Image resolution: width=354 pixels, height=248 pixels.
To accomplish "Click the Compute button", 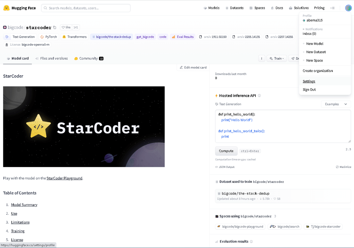I will 226,151.
